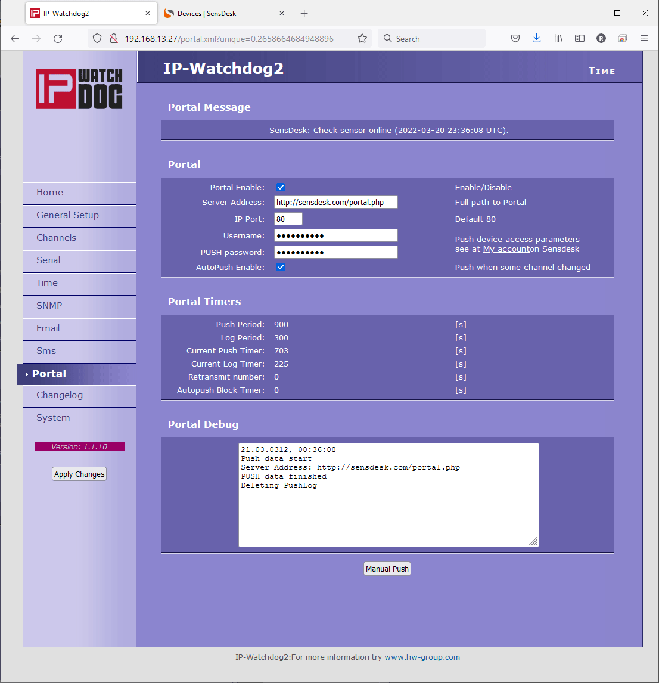Open the tracking protection shield icon
This screenshot has width=659, height=683.
pos(97,39)
